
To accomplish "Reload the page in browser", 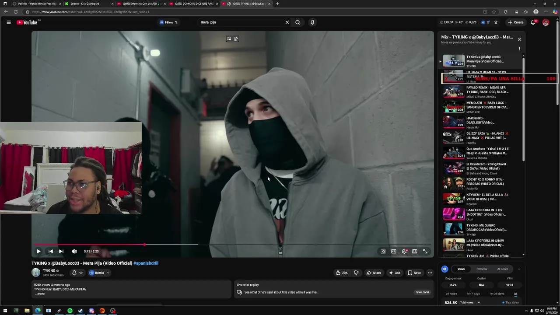I will point(16,12).
